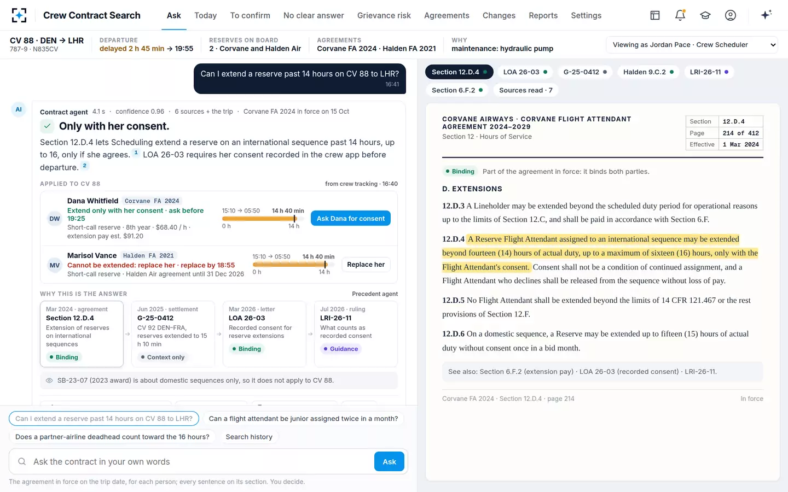The width and height of the screenshot is (788, 492).
Task: View the Reports tab
Action: coord(543,15)
